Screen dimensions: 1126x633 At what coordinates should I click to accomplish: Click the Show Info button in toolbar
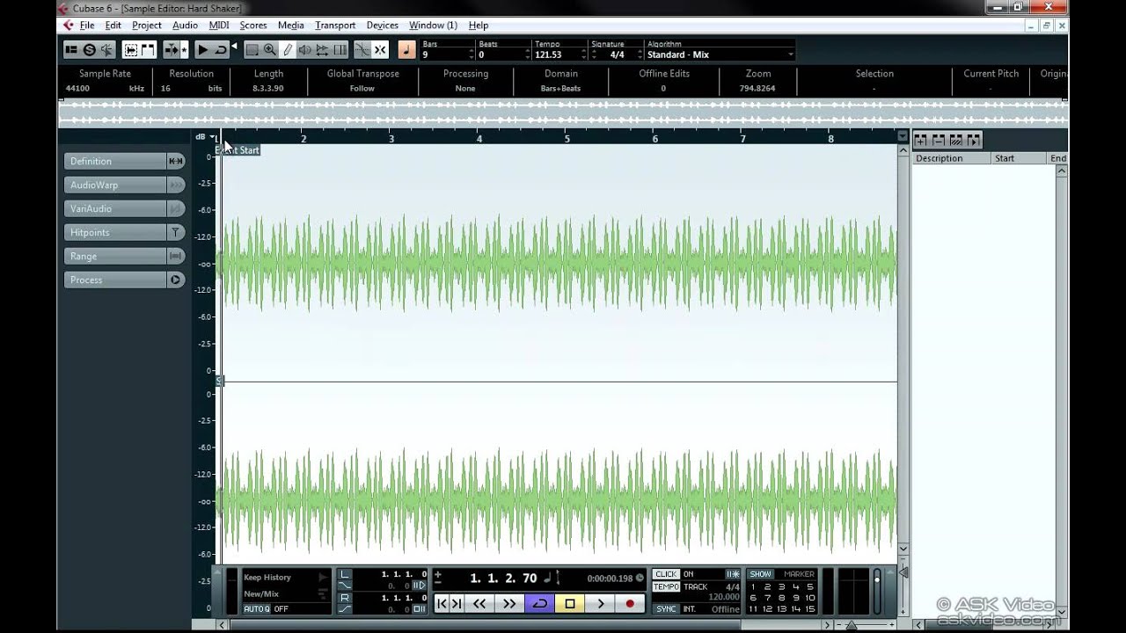[x=71, y=50]
